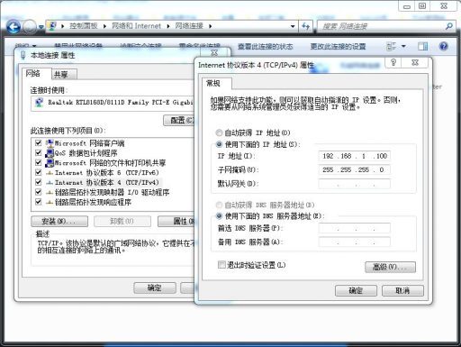The width and height of the screenshot is (461, 347).
Task: Toggle Internet 协议版本 6 checkbox
Action: tap(38, 172)
